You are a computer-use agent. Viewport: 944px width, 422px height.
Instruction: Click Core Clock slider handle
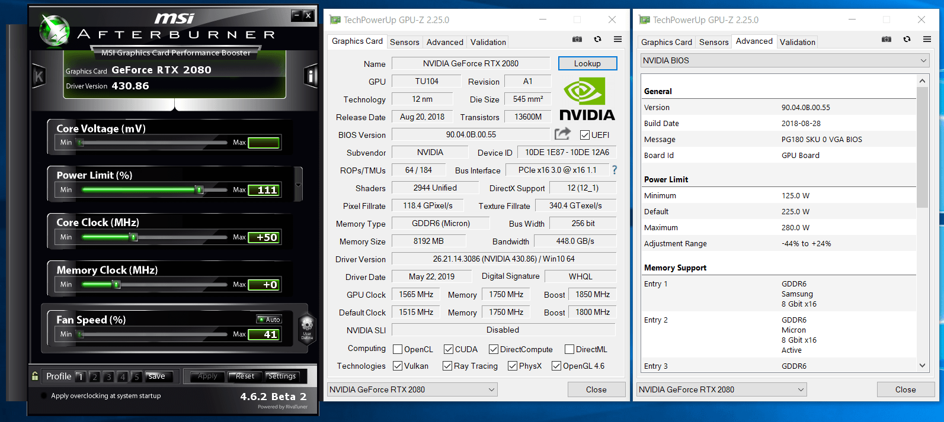(134, 237)
